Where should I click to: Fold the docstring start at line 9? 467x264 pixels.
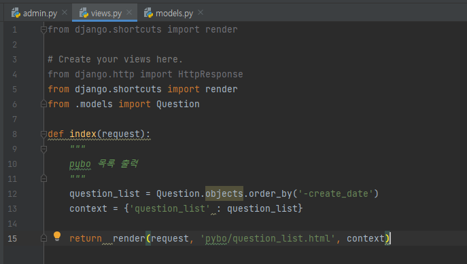[44, 149]
